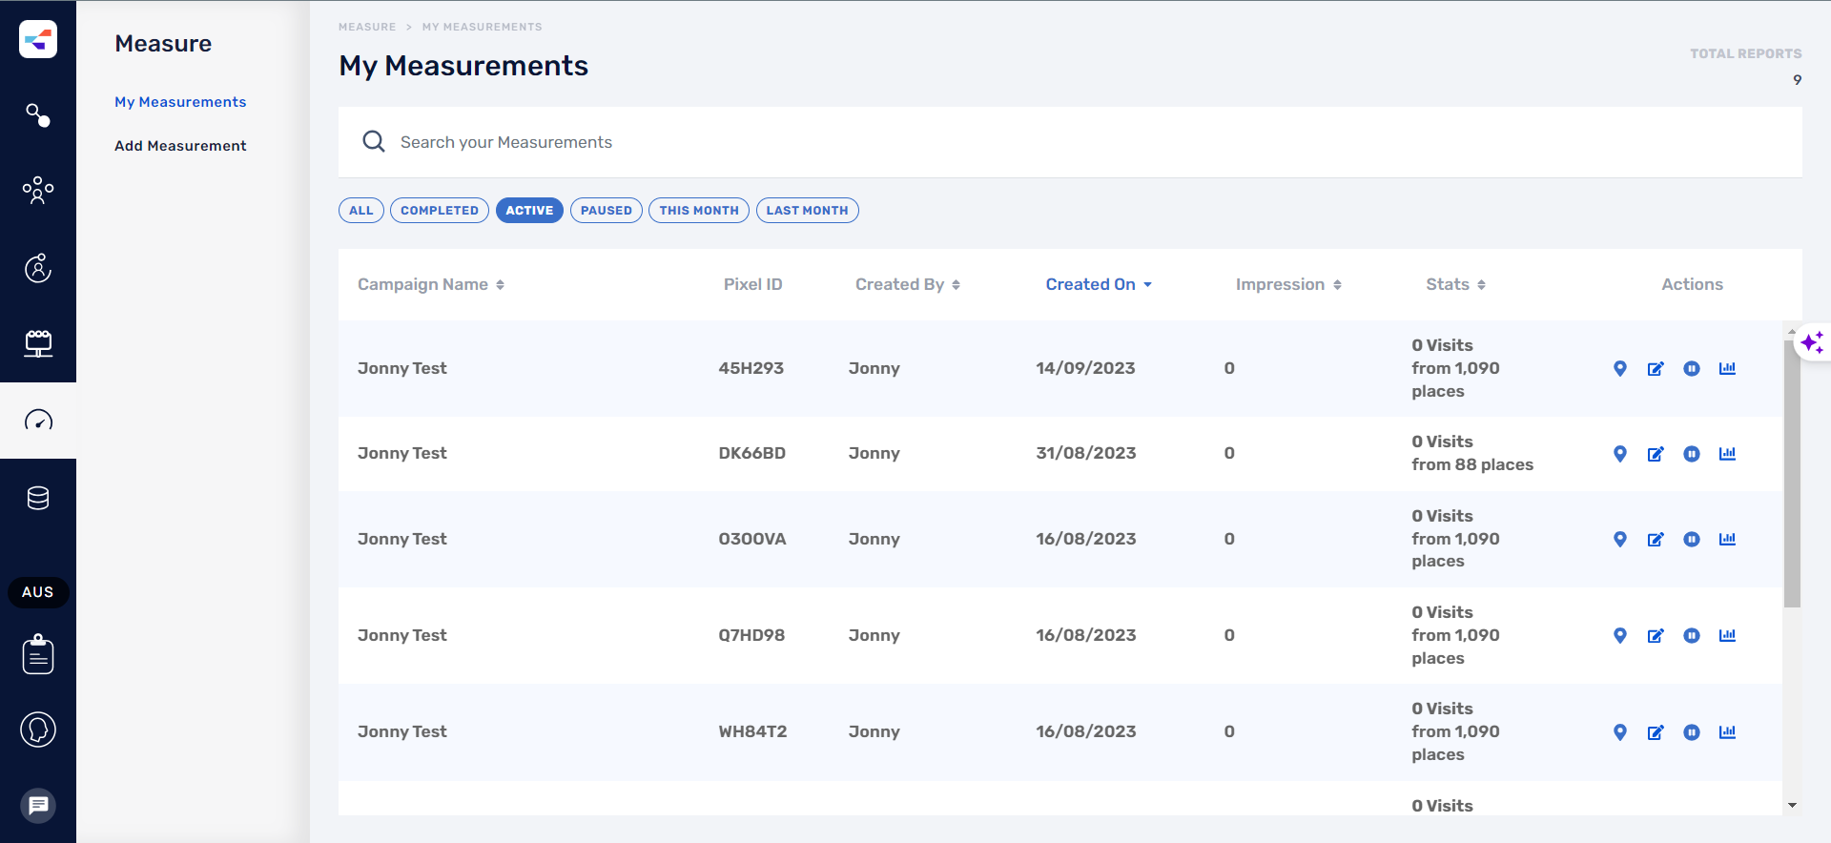The image size is (1831, 843).
Task: Click the pixel ID Q7HD98
Action: click(x=751, y=635)
